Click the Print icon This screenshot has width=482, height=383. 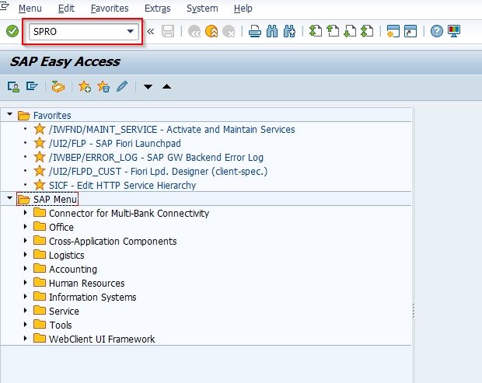255,31
